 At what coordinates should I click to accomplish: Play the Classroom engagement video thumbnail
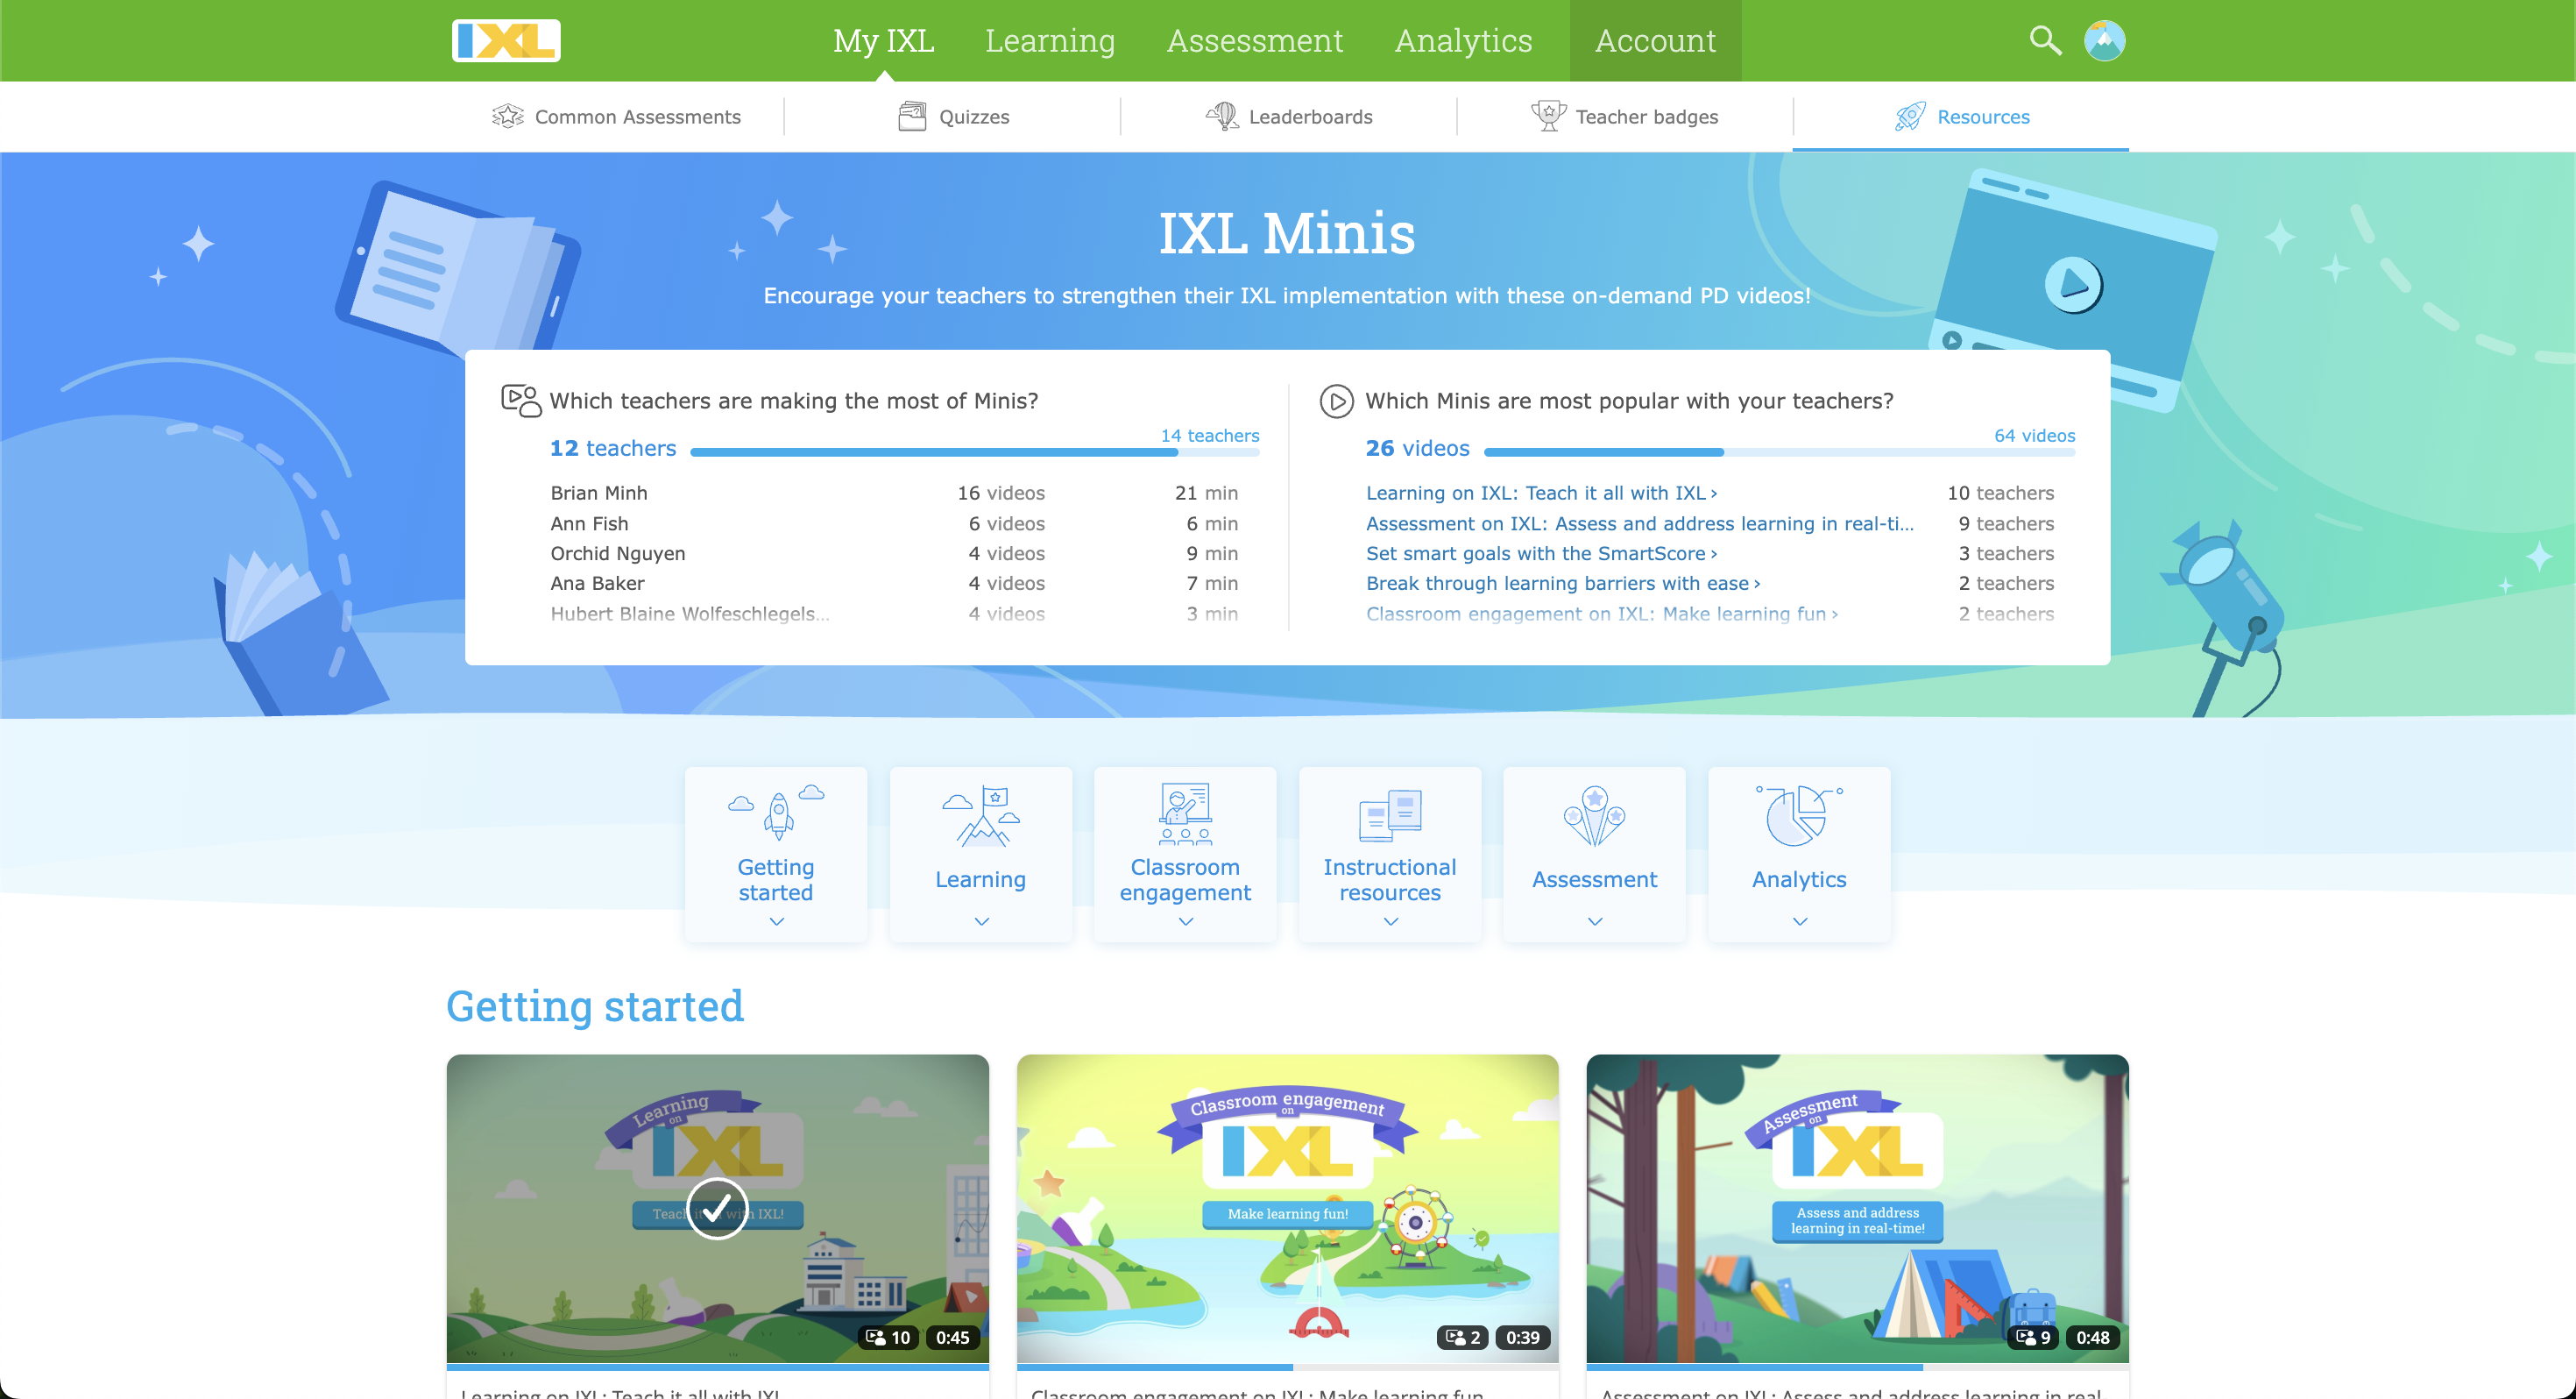pyautogui.click(x=1287, y=1208)
